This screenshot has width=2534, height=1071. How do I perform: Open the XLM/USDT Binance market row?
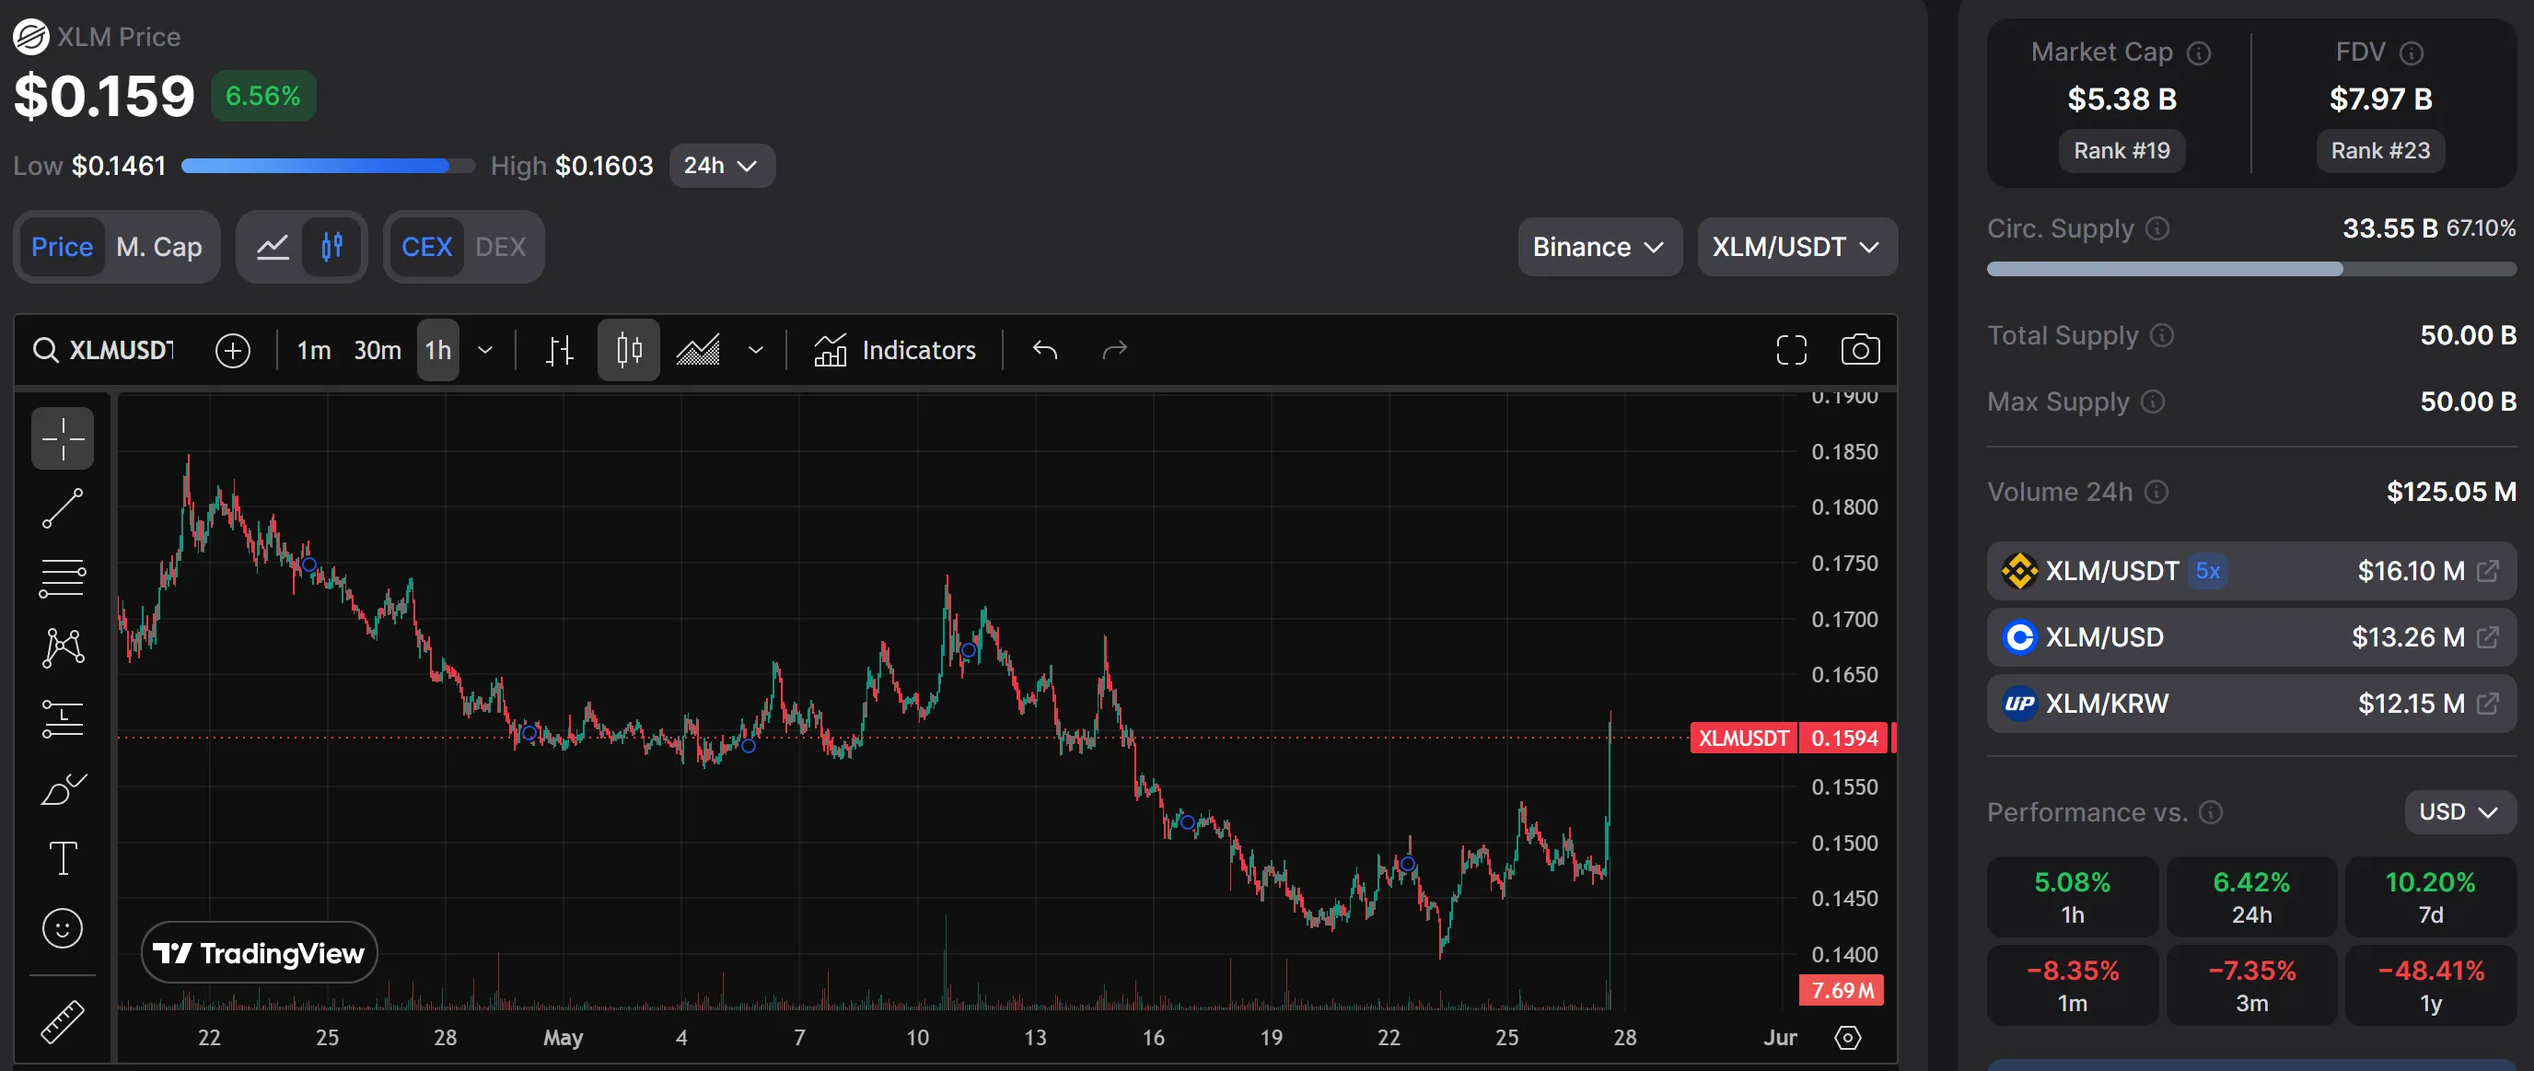(x=2250, y=571)
